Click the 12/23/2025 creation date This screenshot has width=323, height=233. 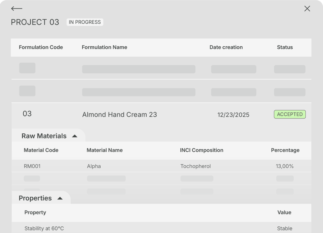(x=233, y=115)
